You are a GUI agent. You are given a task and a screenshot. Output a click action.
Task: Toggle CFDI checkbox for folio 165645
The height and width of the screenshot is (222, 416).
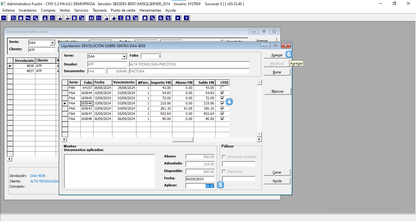tap(222, 98)
